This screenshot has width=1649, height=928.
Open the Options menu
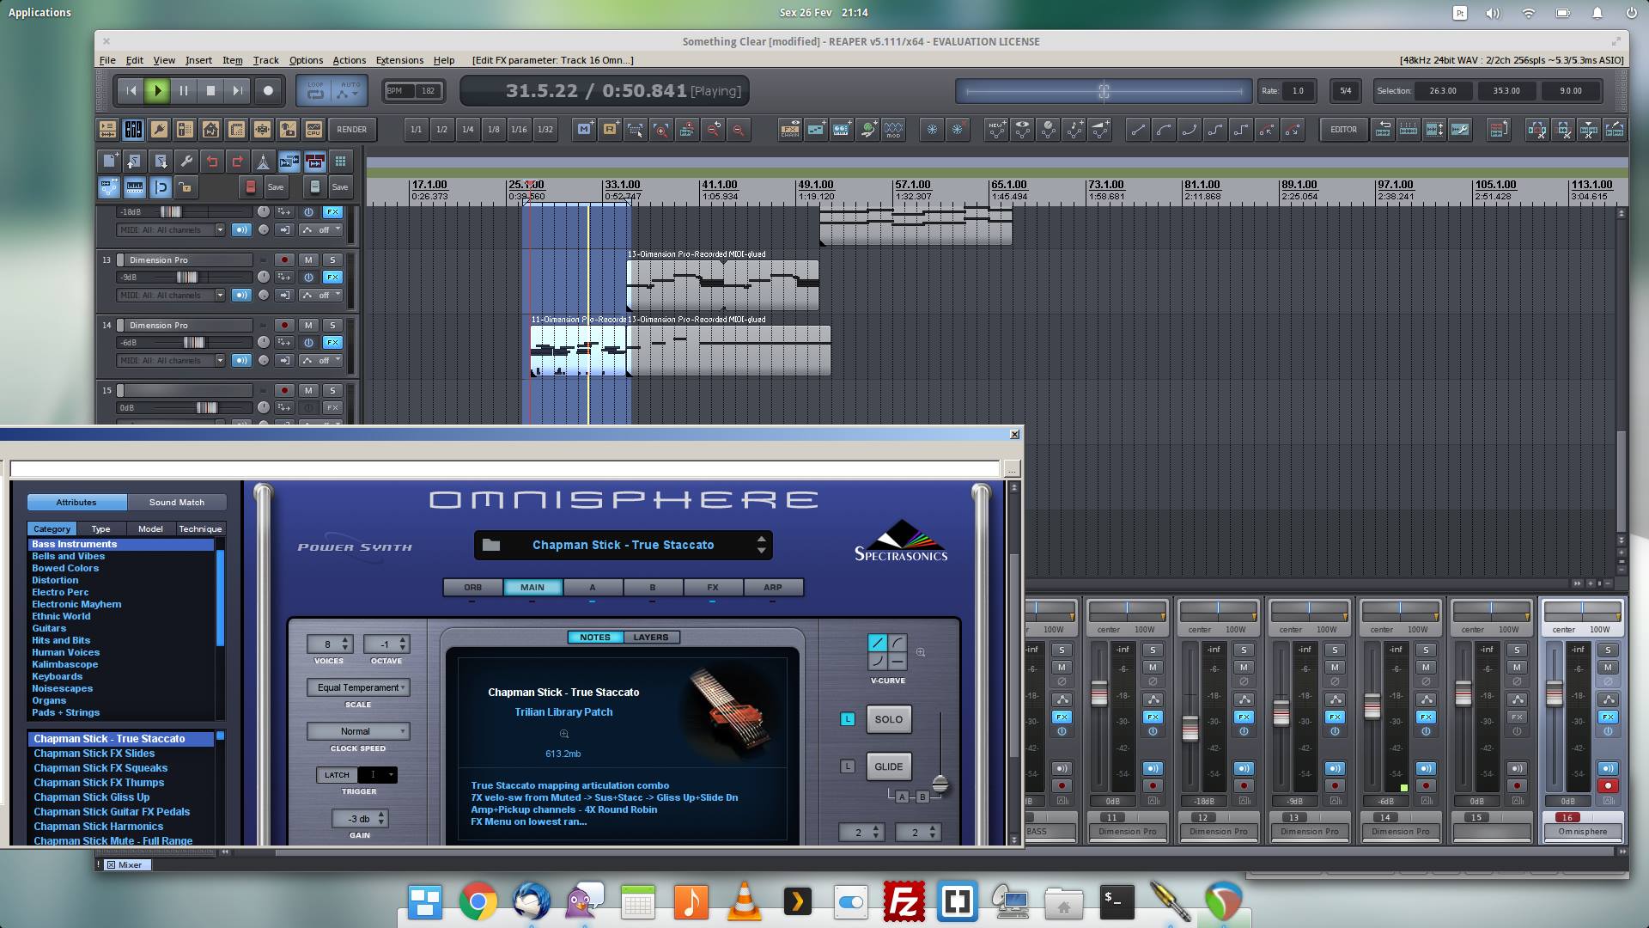click(306, 60)
